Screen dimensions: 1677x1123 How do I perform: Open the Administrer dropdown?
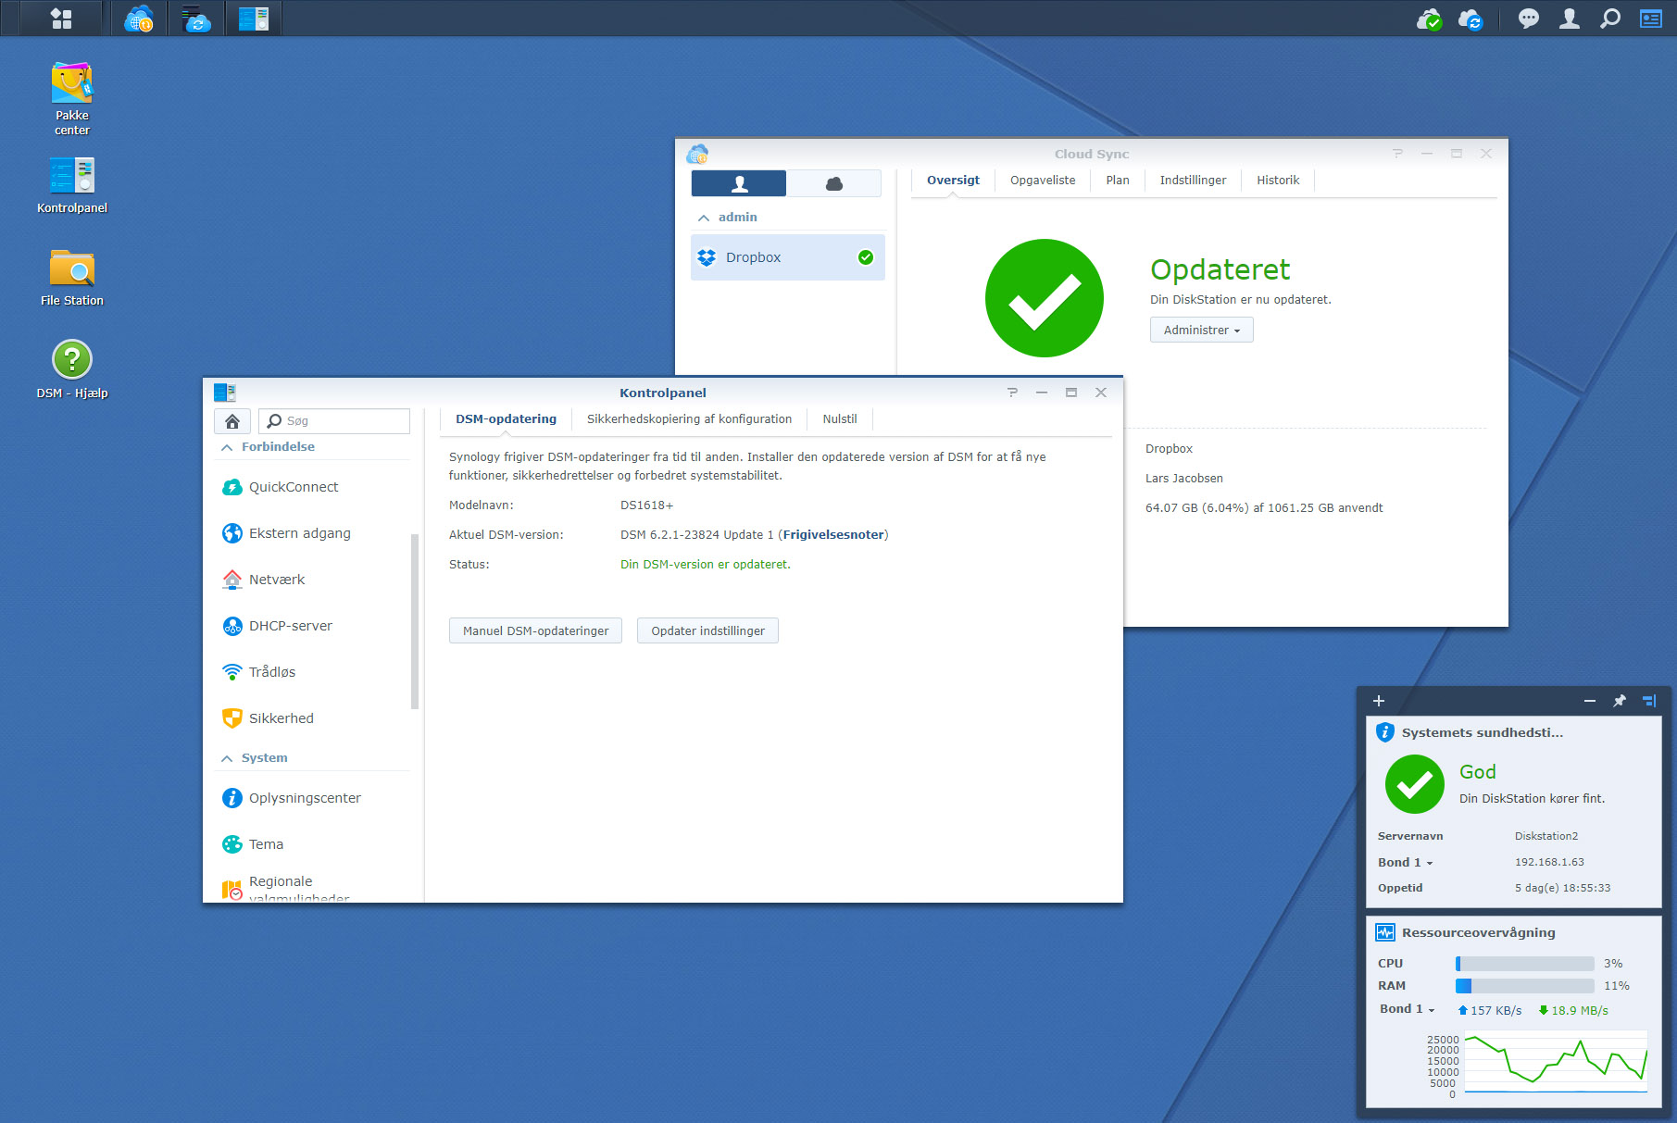click(1201, 331)
